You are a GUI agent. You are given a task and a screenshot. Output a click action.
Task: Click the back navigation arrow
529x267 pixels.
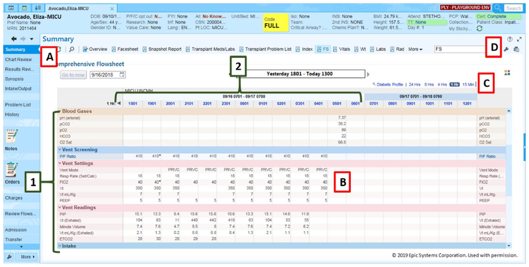pyautogui.click(x=14, y=39)
